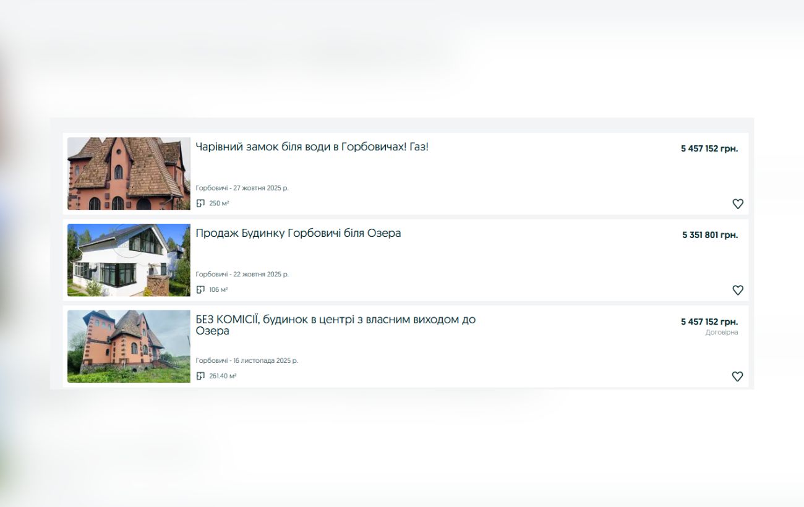Open the Чарівний замок castle house photo
804x507 pixels.
click(x=129, y=174)
